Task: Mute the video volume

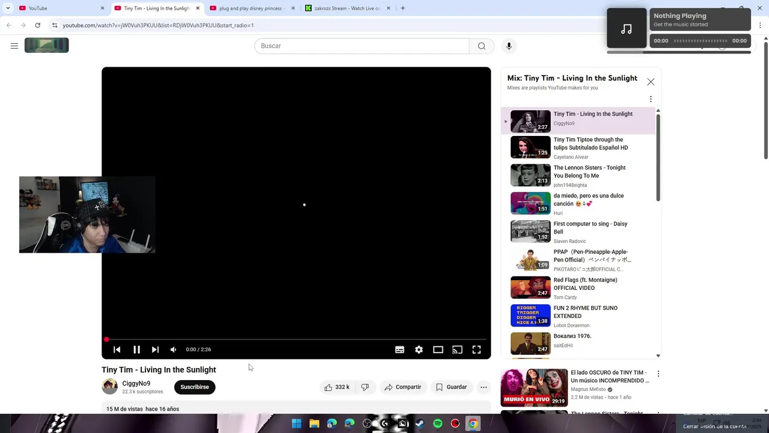Action: tap(174, 349)
